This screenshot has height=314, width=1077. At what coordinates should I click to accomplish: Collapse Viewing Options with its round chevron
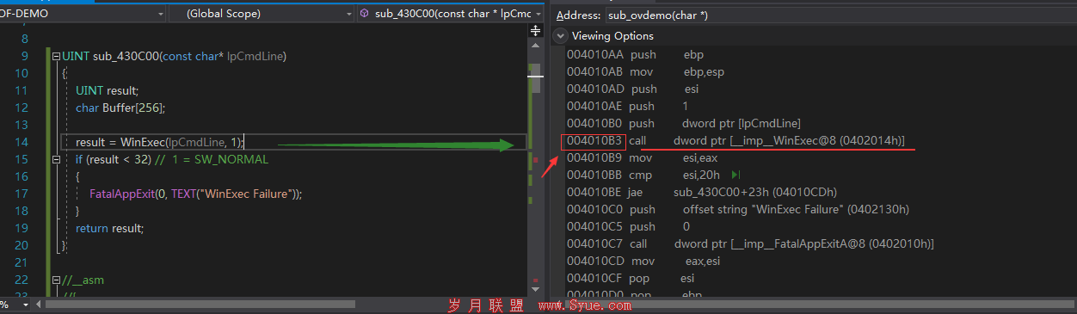click(561, 36)
